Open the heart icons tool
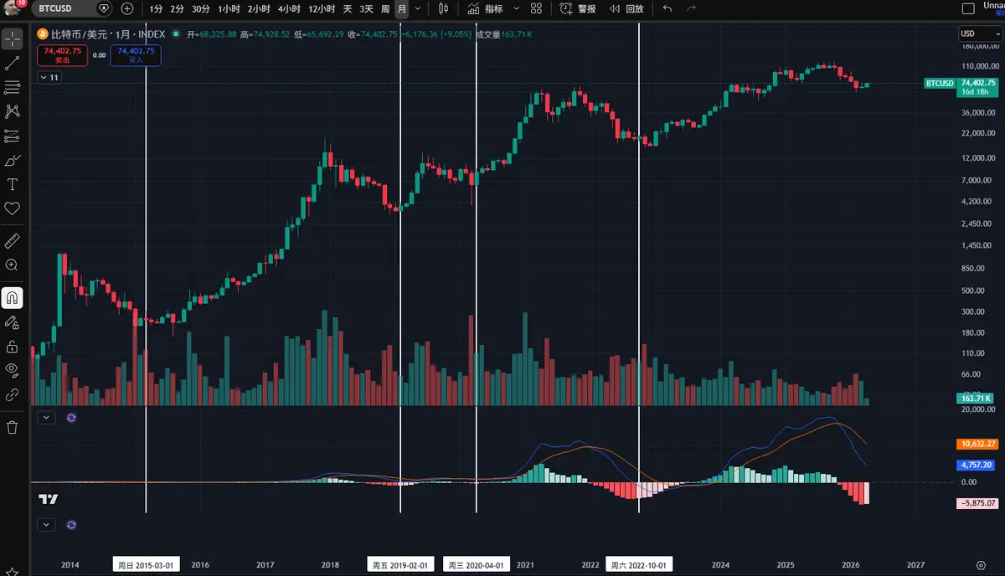The image size is (1005, 576). point(13,208)
